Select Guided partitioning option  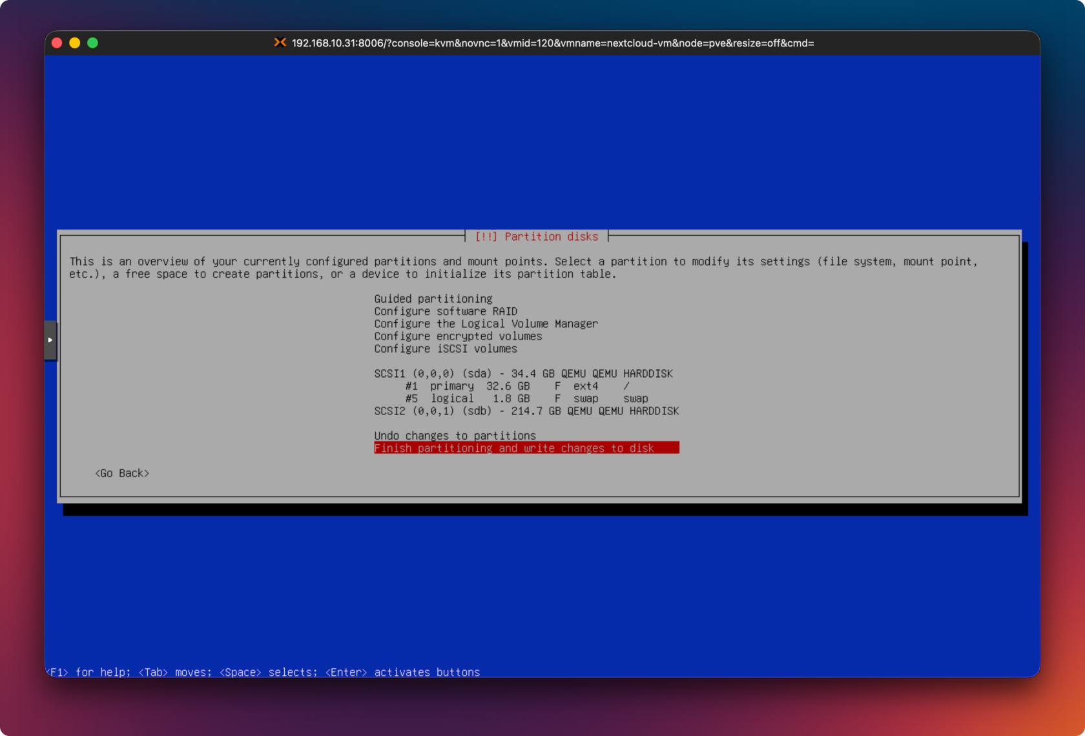point(433,299)
